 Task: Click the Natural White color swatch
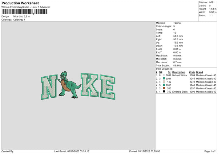pyautogui.click(x=164, y=75)
